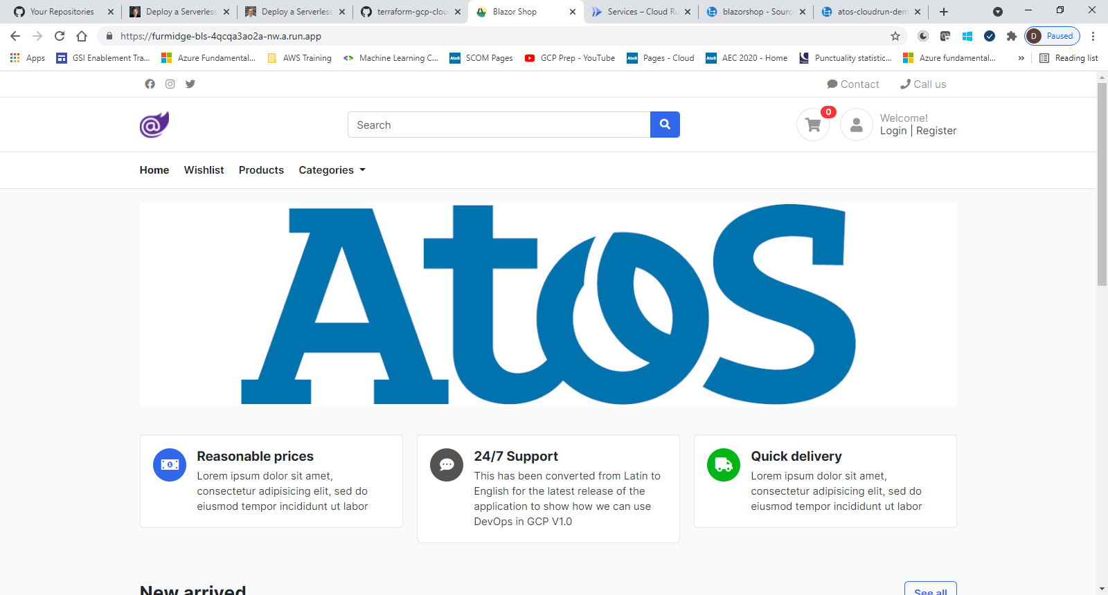Click the user profile avatar icon
The height and width of the screenshot is (595, 1108).
click(857, 125)
